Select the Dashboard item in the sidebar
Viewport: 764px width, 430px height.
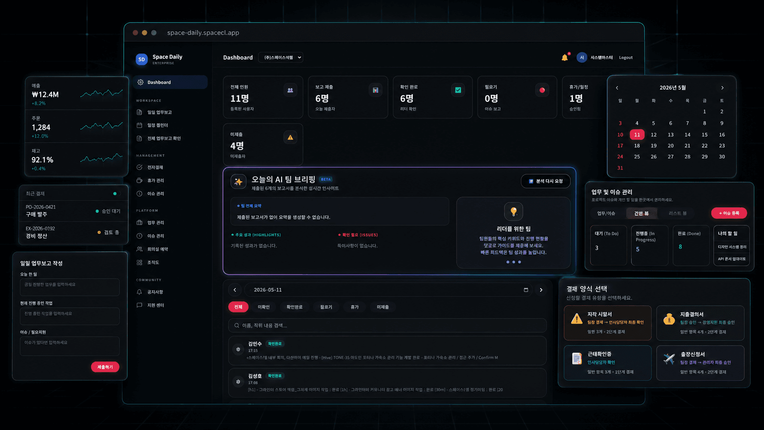(x=170, y=82)
